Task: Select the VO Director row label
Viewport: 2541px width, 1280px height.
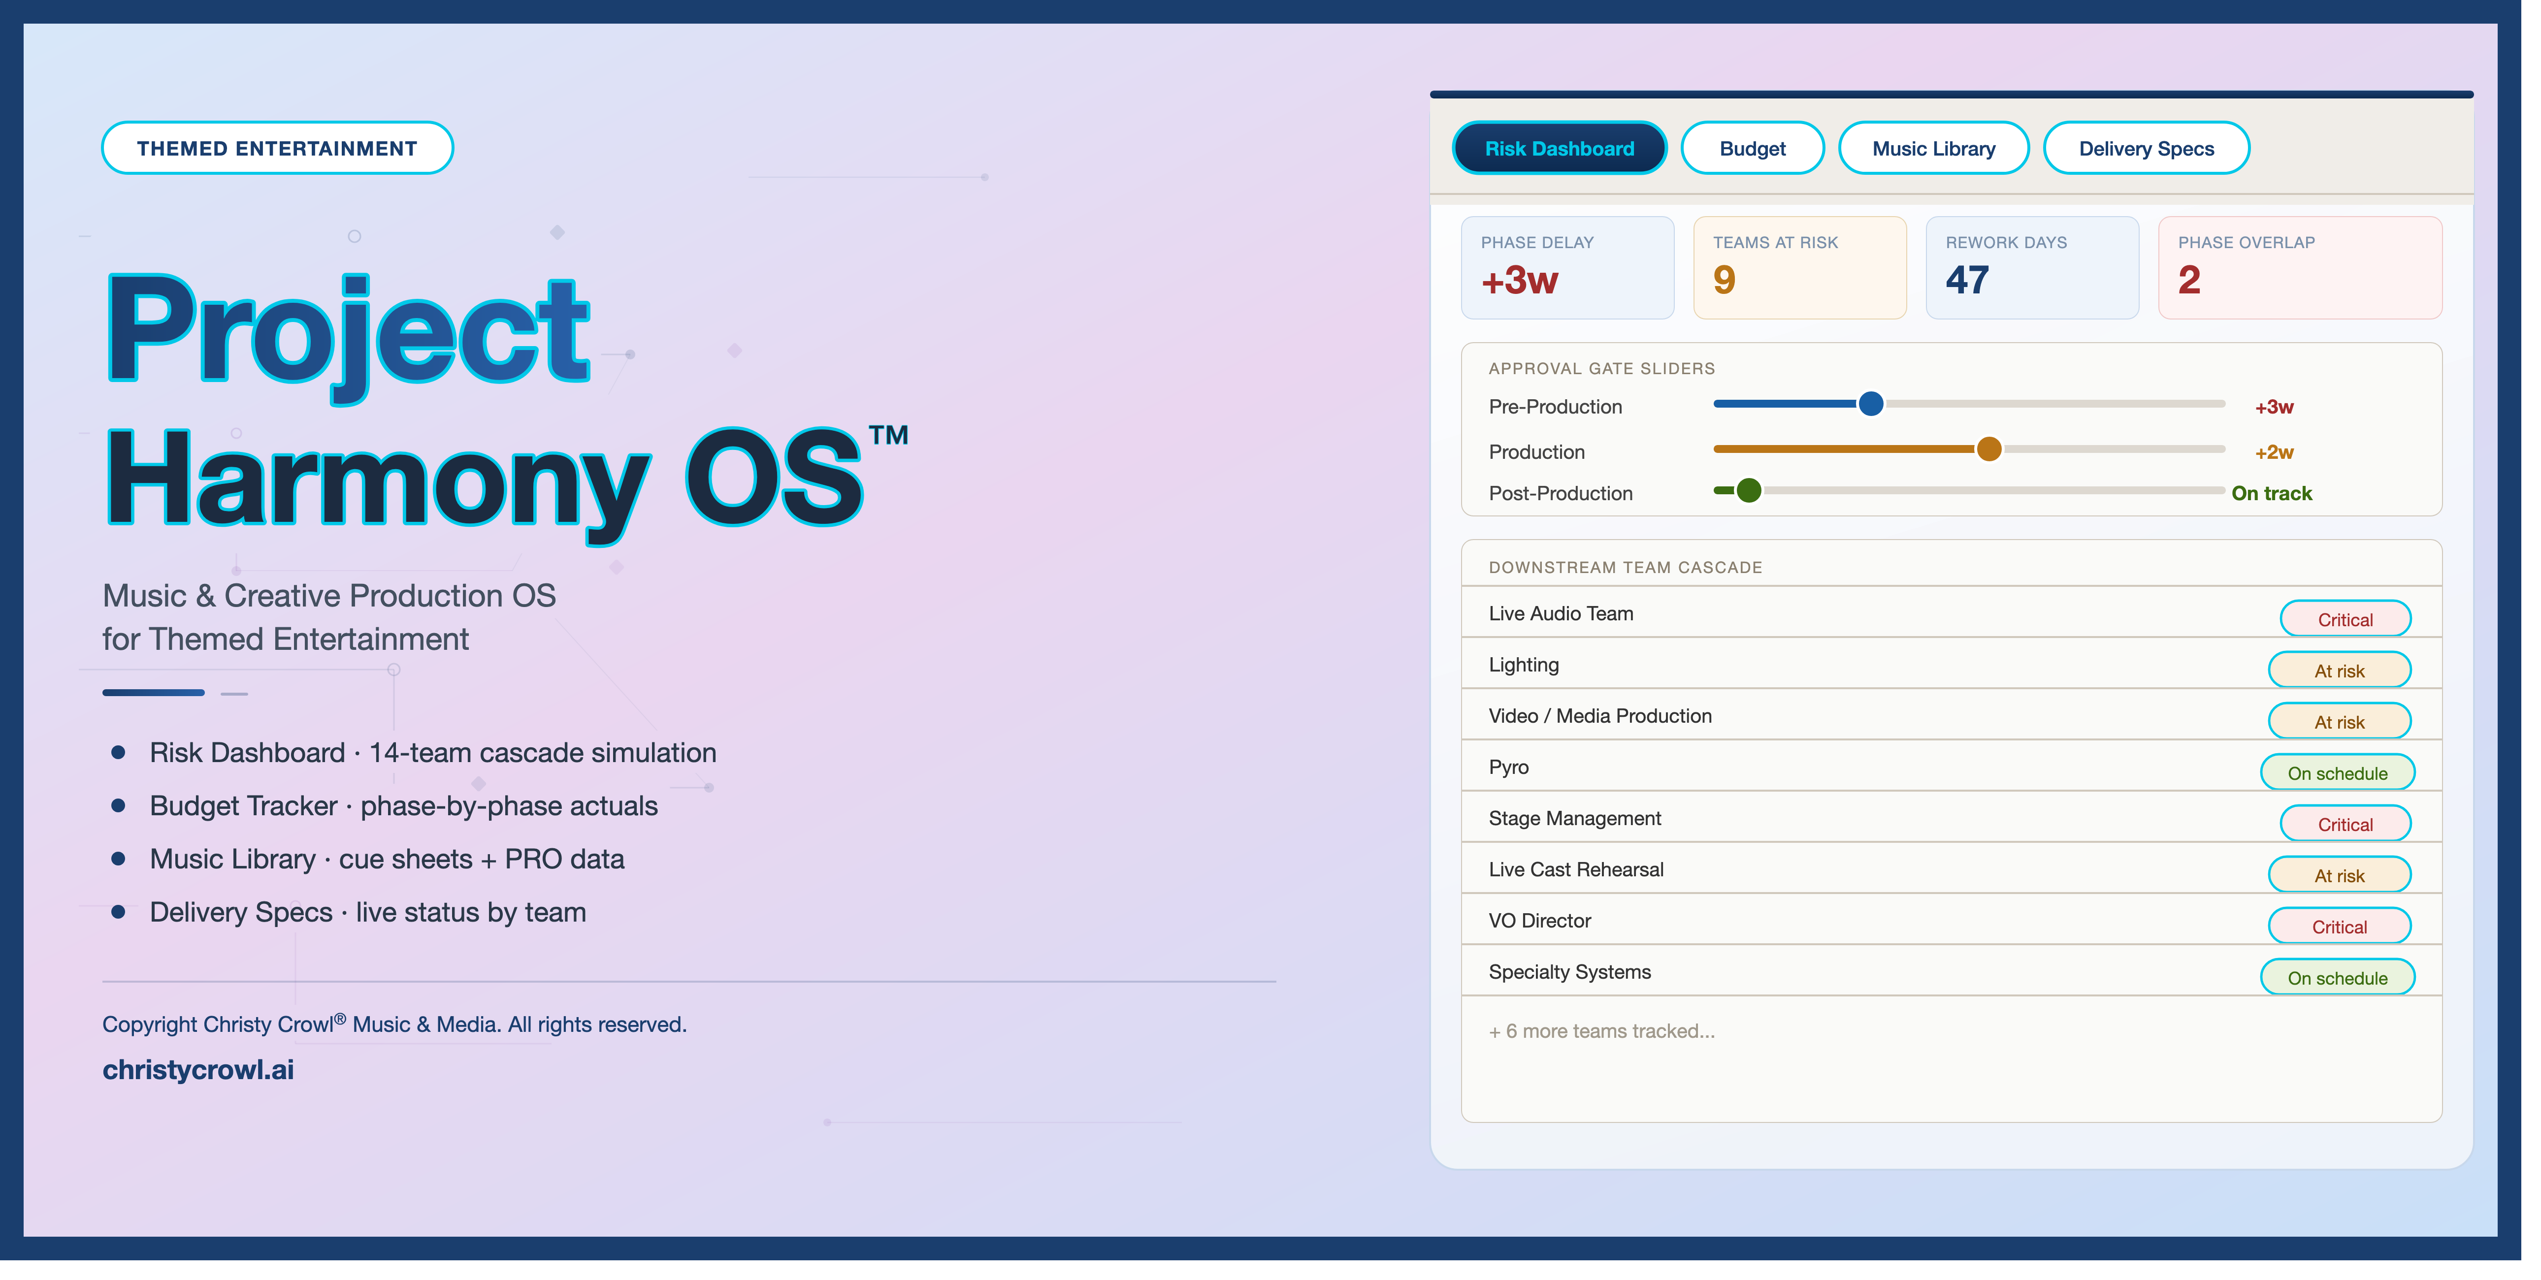Action: click(x=1540, y=921)
